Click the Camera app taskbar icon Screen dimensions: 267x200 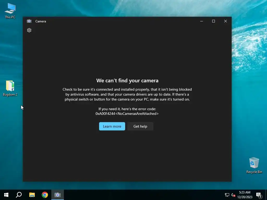pos(58,195)
